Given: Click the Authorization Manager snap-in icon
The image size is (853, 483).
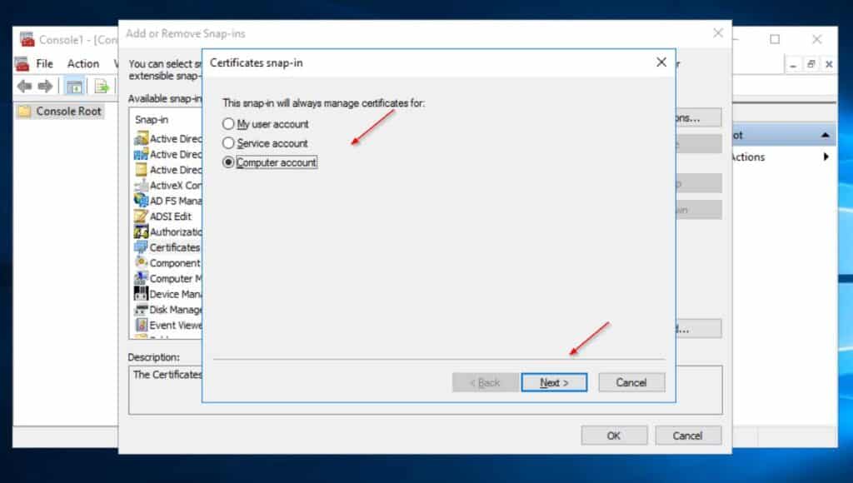Looking at the screenshot, I should pyautogui.click(x=141, y=232).
